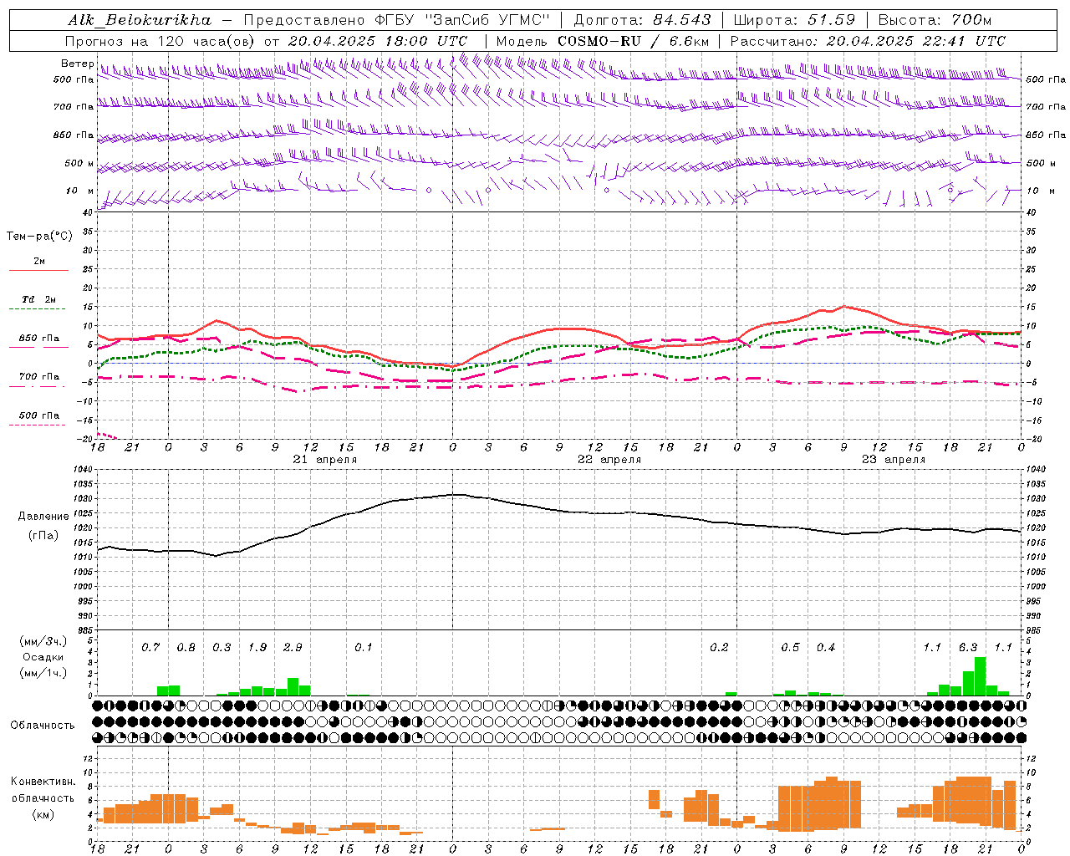Click the Td 2м legend entry
1070x856 pixels.
pyautogui.click(x=38, y=299)
